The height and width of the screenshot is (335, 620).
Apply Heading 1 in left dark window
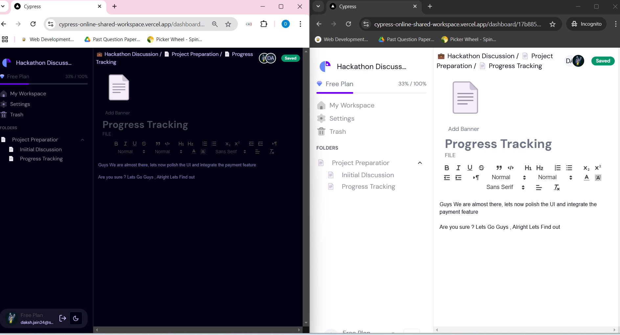click(181, 144)
